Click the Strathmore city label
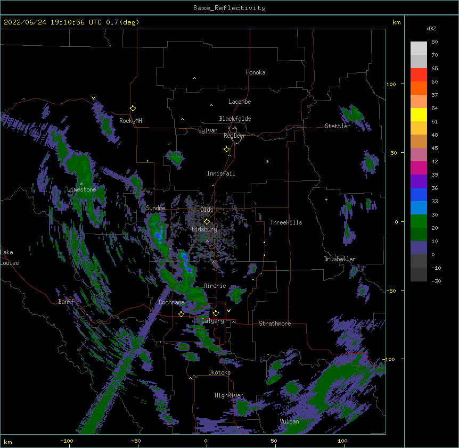 (x=275, y=323)
